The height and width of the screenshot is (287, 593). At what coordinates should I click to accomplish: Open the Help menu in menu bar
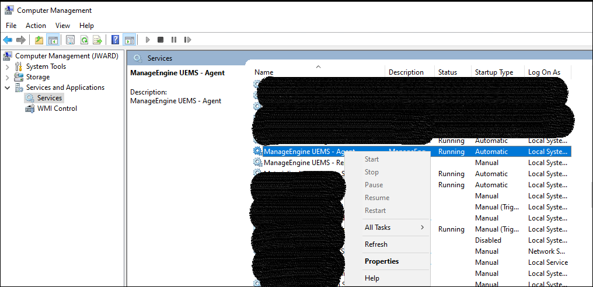pos(86,26)
